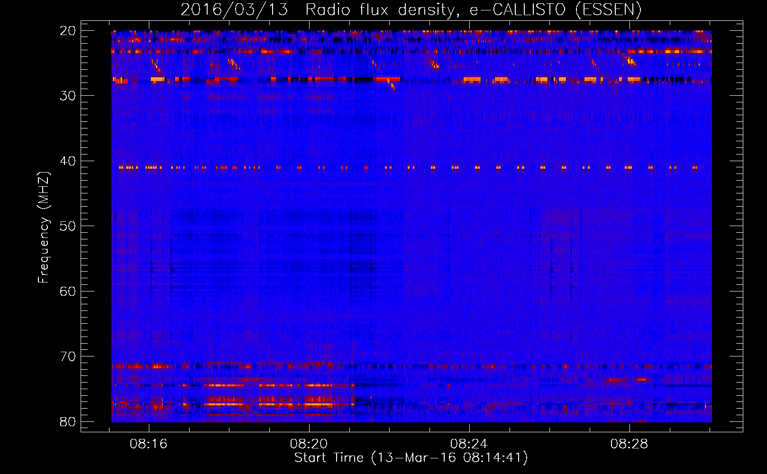Click the time tick label "08:24"
This screenshot has height=474, width=767.
pyautogui.click(x=469, y=444)
